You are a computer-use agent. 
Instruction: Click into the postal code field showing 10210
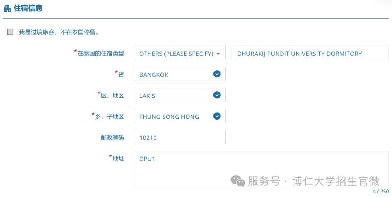180,137
